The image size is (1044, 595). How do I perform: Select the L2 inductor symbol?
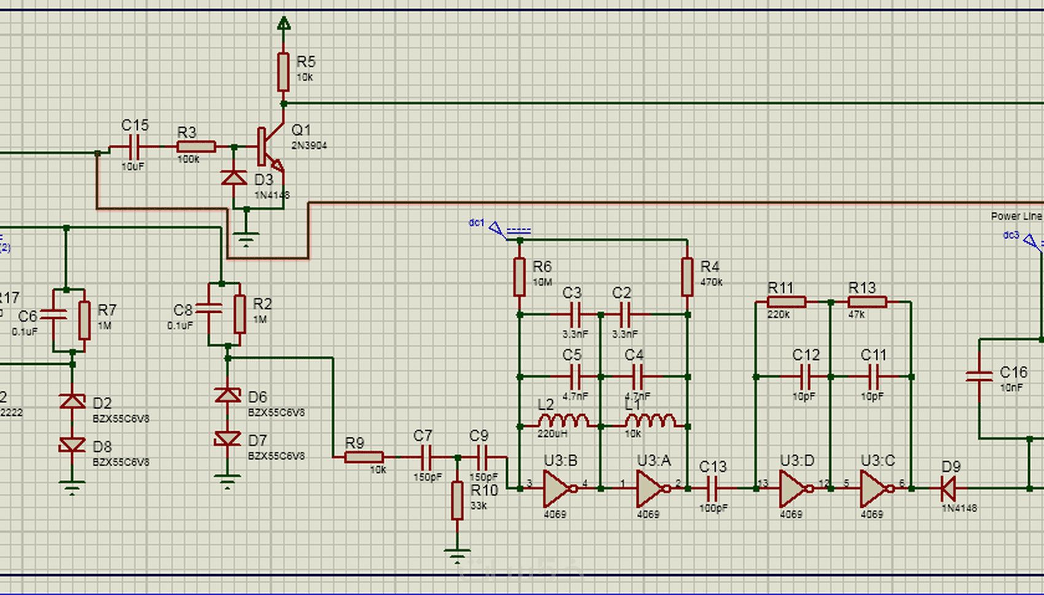click(563, 421)
